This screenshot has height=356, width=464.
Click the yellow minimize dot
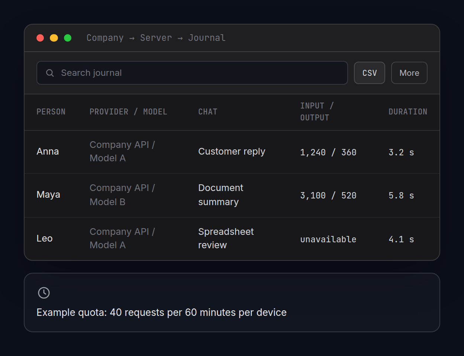click(x=54, y=38)
